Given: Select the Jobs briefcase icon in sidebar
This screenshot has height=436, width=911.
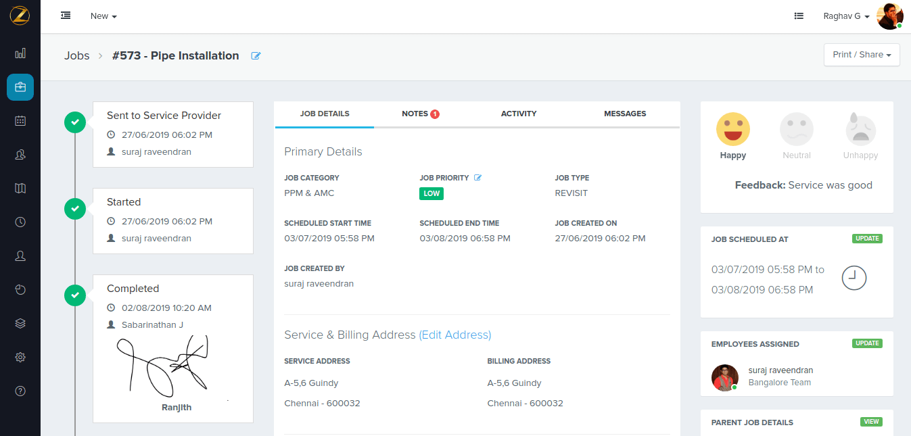Looking at the screenshot, I should (x=20, y=87).
